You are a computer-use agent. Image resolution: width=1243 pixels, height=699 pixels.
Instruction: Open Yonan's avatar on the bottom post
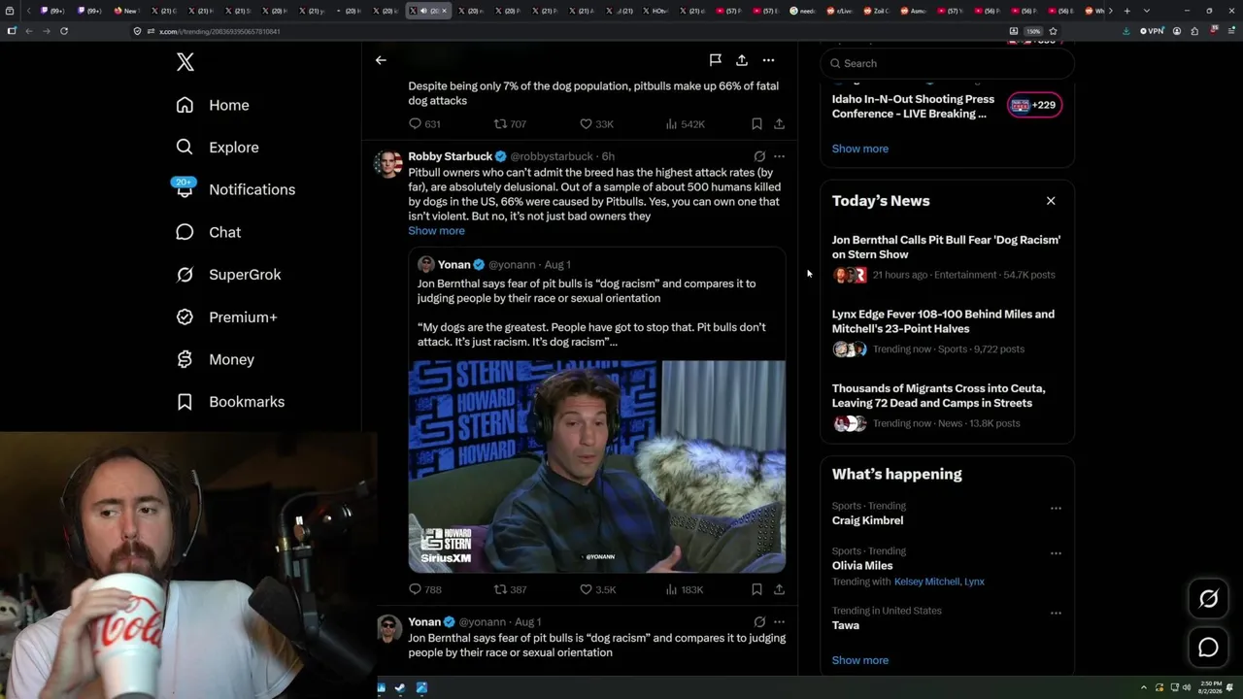(388, 628)
